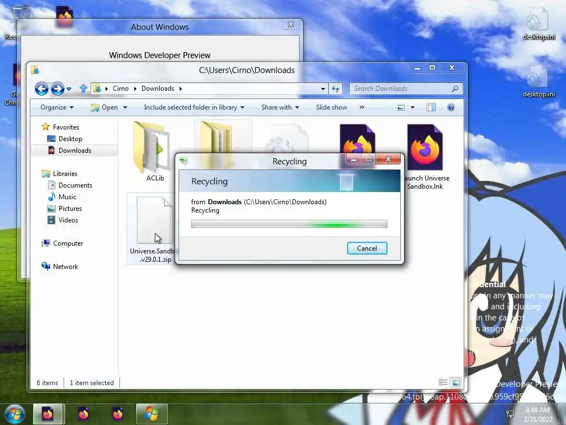
Task: Open Explorer help
Action: click(451, 107)
